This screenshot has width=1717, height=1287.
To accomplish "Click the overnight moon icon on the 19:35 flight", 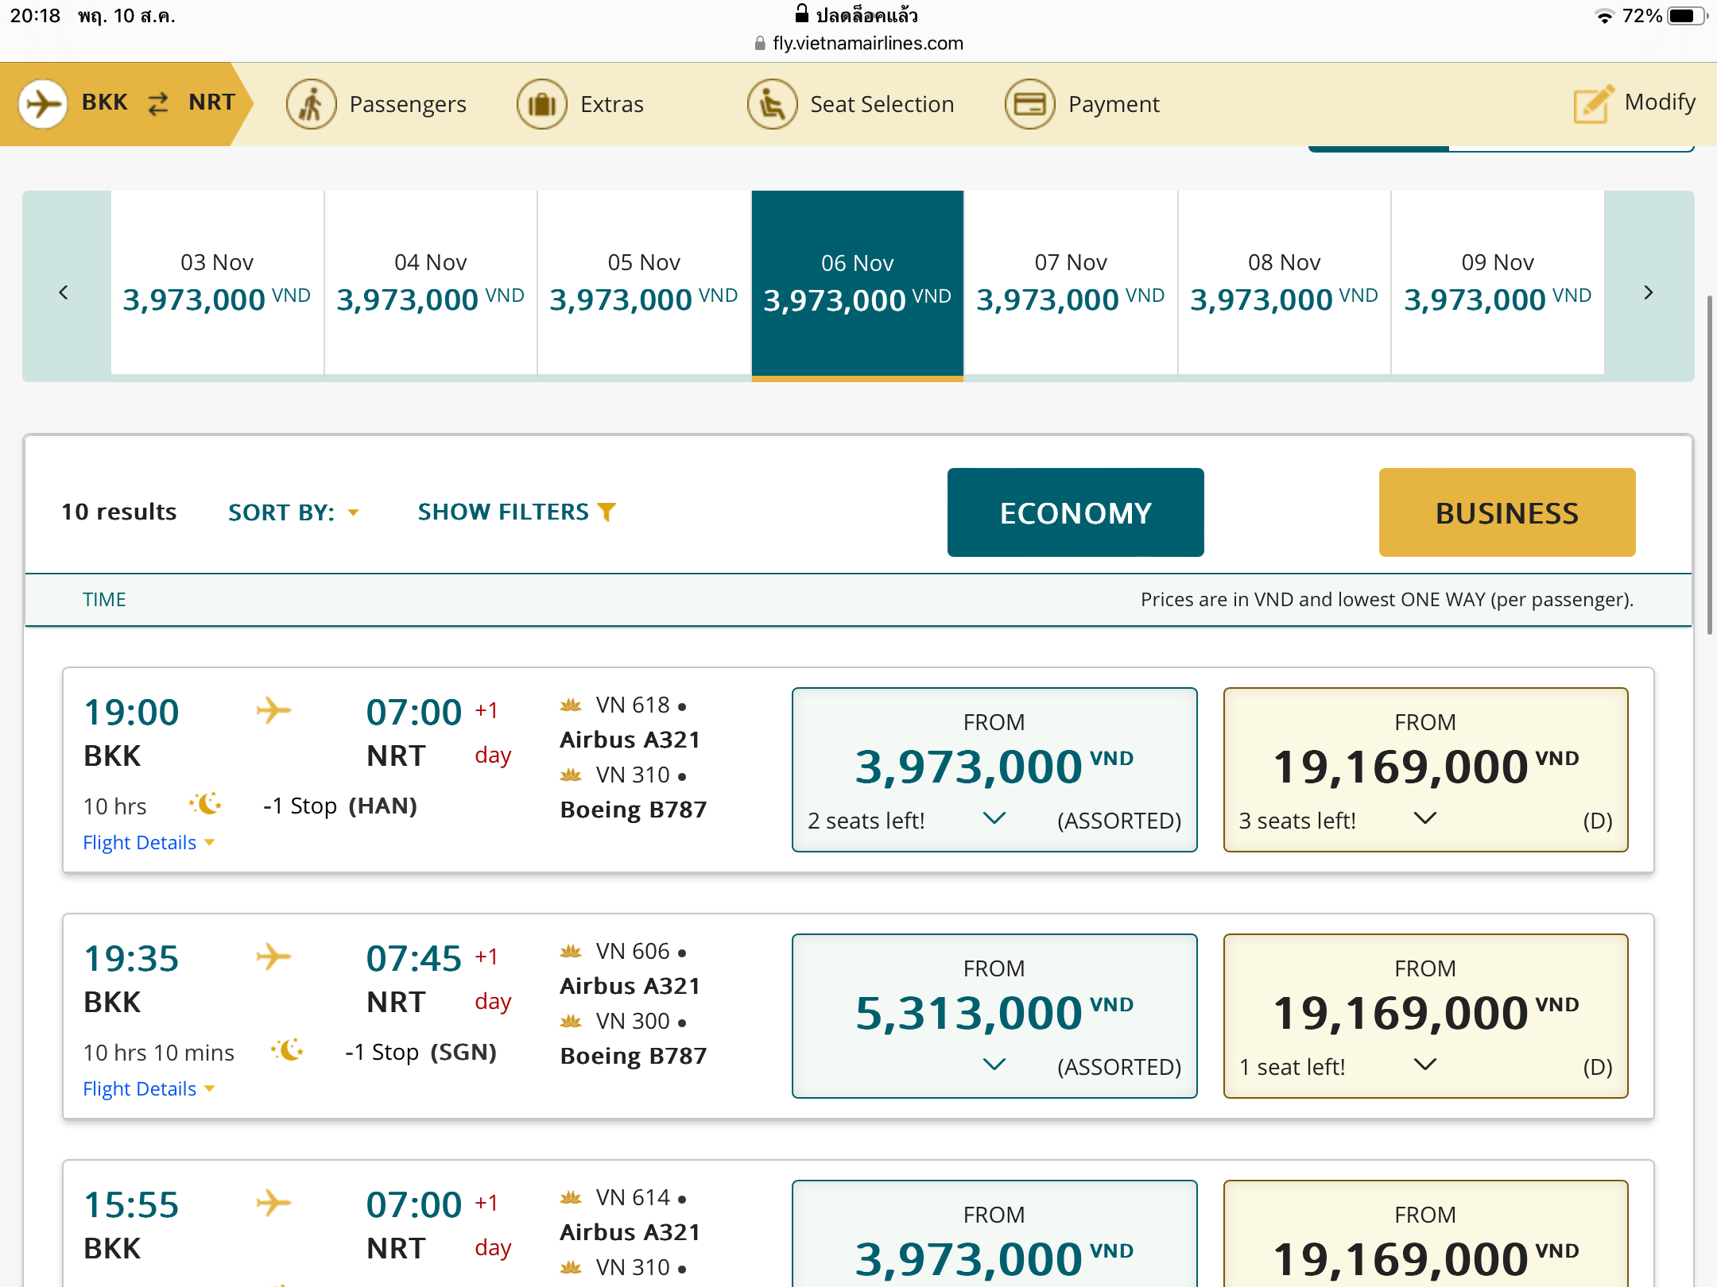I will [288, 1050].
